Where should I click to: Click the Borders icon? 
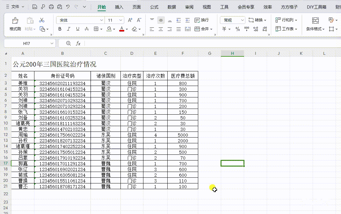(96, 29)
